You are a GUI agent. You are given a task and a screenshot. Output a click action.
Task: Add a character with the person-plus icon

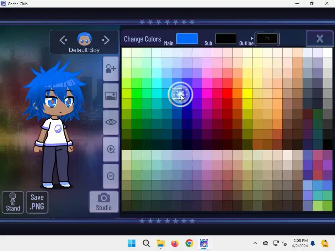coord(111,69)
